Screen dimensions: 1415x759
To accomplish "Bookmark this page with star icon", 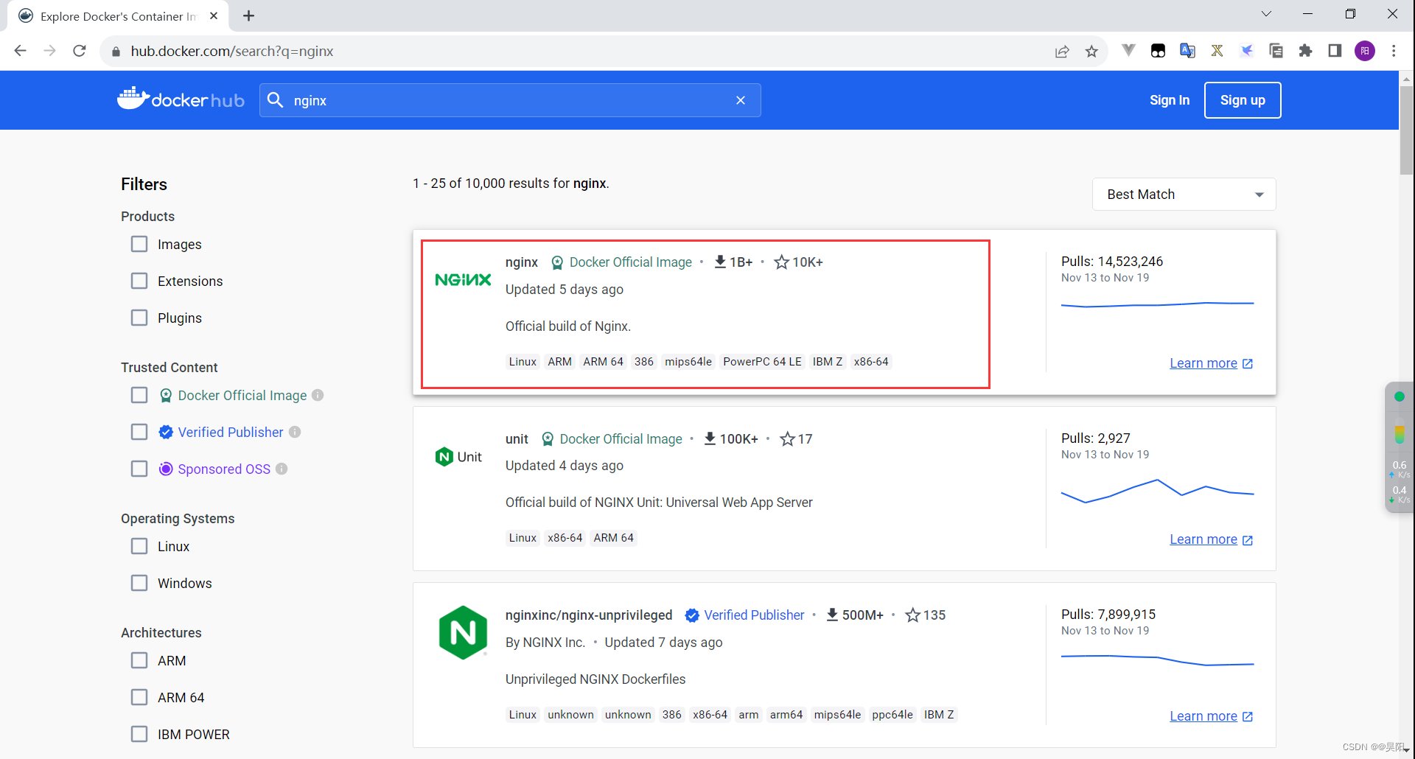I will tap(1091, 51).
